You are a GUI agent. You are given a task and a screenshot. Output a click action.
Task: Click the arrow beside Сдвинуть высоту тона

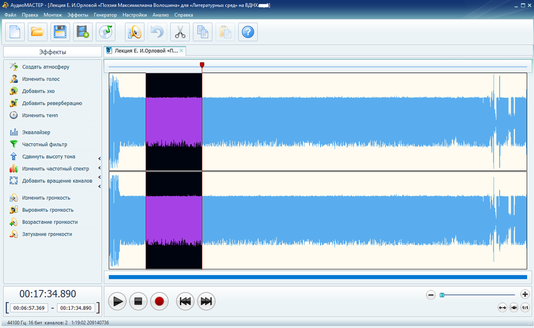point(100,158)
